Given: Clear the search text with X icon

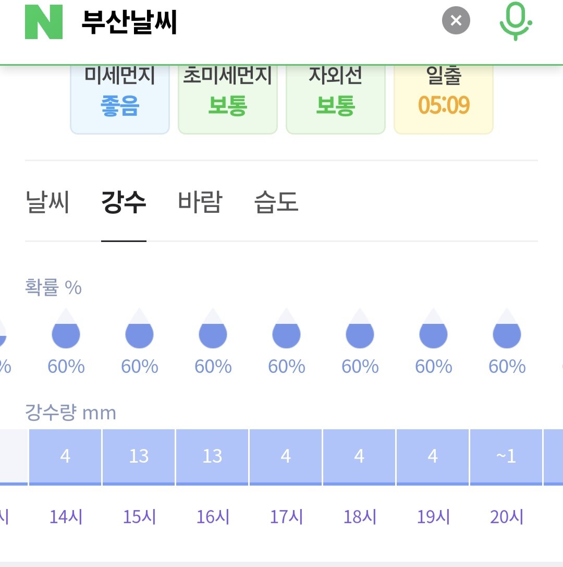Looking at the screenshot, I should [x=456, y=21].
